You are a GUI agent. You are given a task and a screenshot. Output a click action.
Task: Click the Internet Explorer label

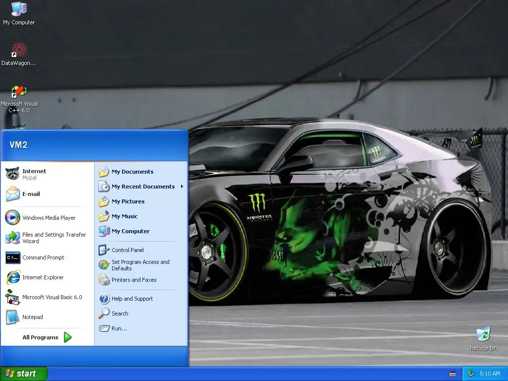(x=43, y=277)
